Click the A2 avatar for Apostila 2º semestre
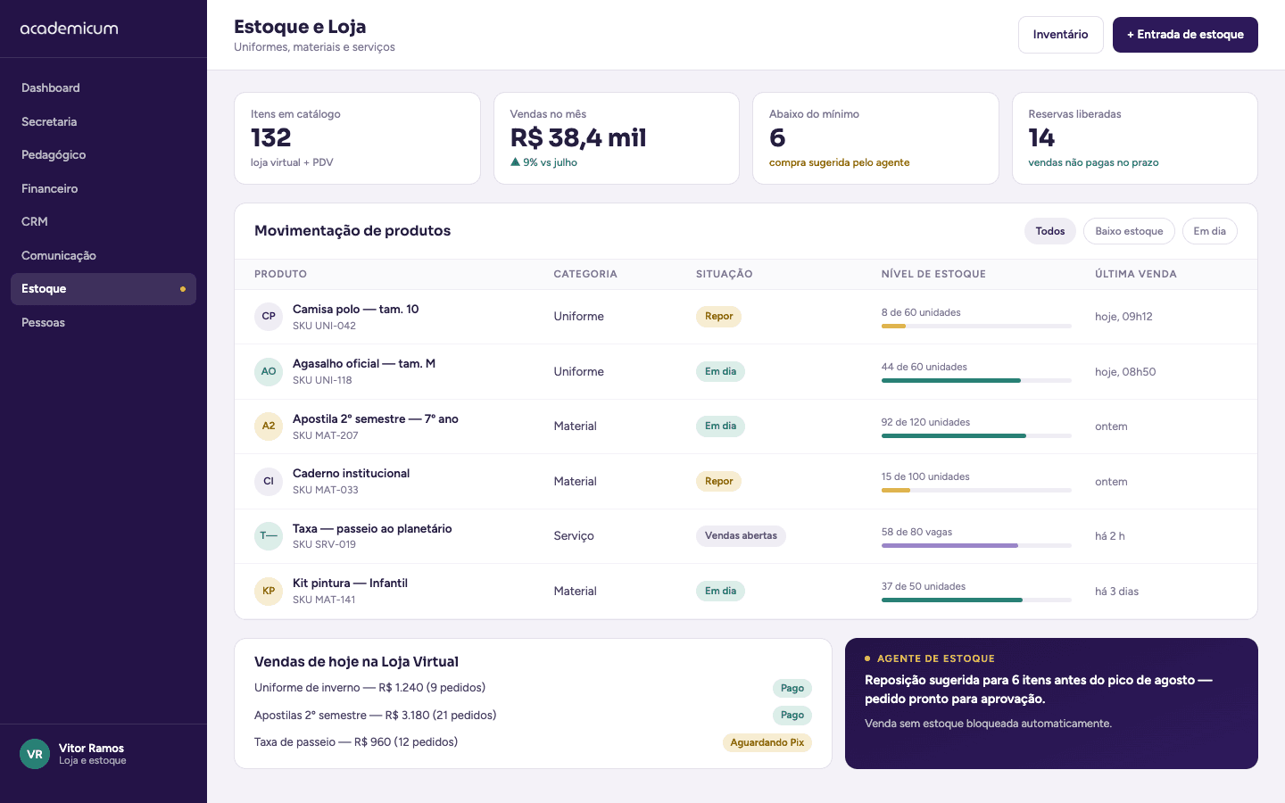Viewport: 1285px width, 803px height. click(269, 426)
